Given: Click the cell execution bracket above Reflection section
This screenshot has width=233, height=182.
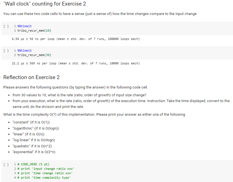Looking at the screenshot, I should [6, 50].
